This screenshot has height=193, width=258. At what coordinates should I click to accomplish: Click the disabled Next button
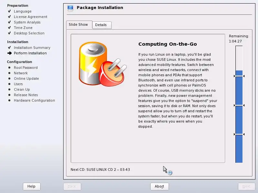click(246, 186)
